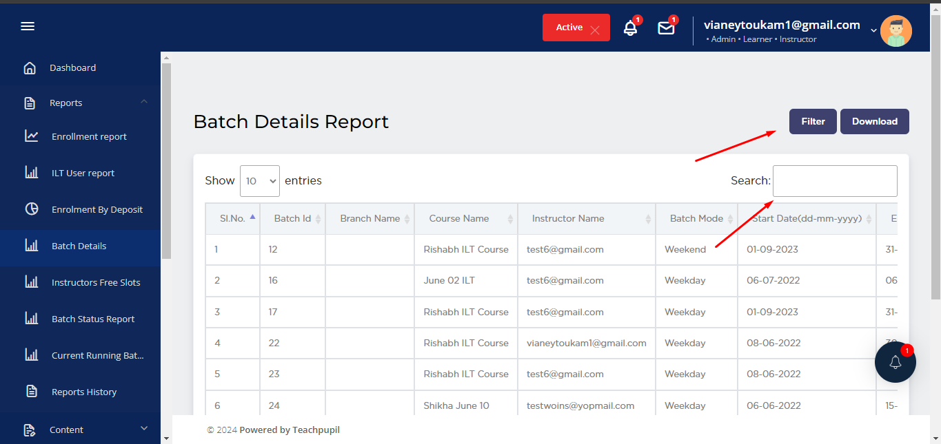
Task: Click the Reports History document icon
Action: pos(32,392)
